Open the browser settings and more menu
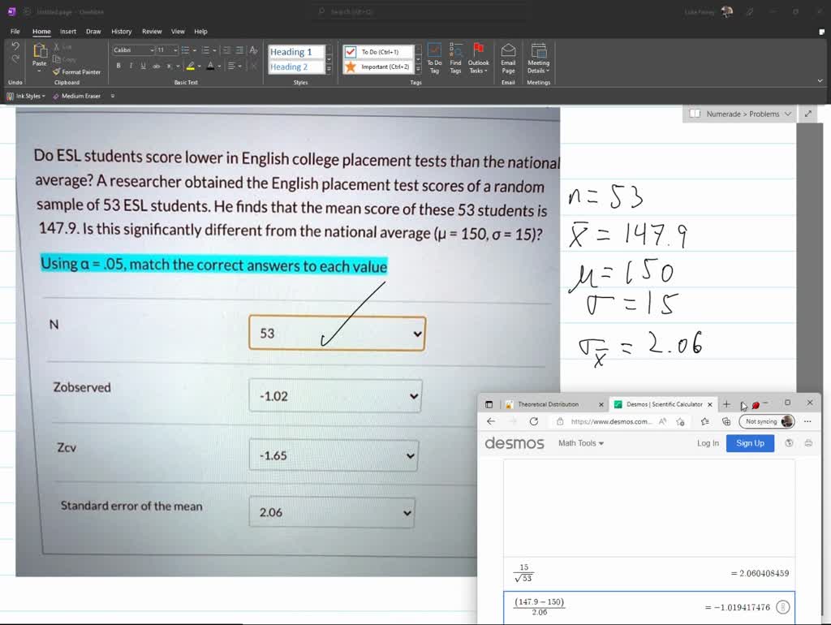Viewport: 831px width, 625px height. pos(807,421)
